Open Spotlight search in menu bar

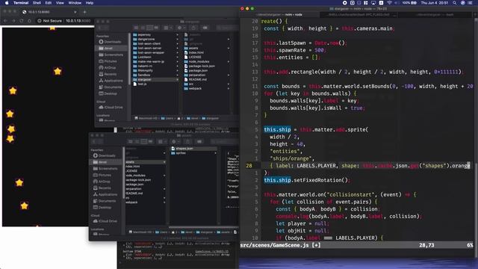click(x=454, y=3)
